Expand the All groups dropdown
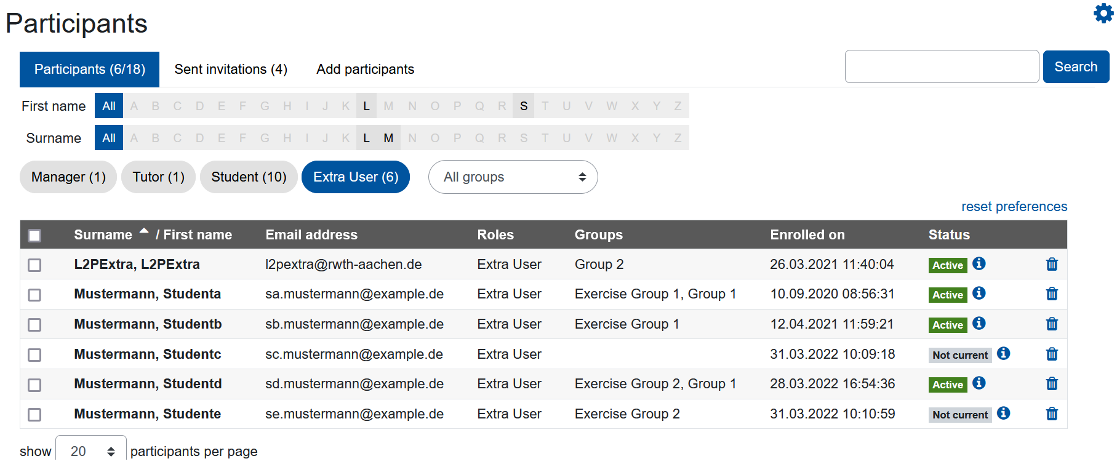The width and height of the screenshot is (1117, 472). [513, 177]
